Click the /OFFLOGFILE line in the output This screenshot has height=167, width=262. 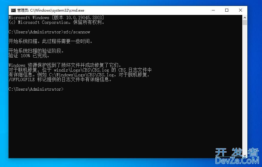(x=60, y=80)
